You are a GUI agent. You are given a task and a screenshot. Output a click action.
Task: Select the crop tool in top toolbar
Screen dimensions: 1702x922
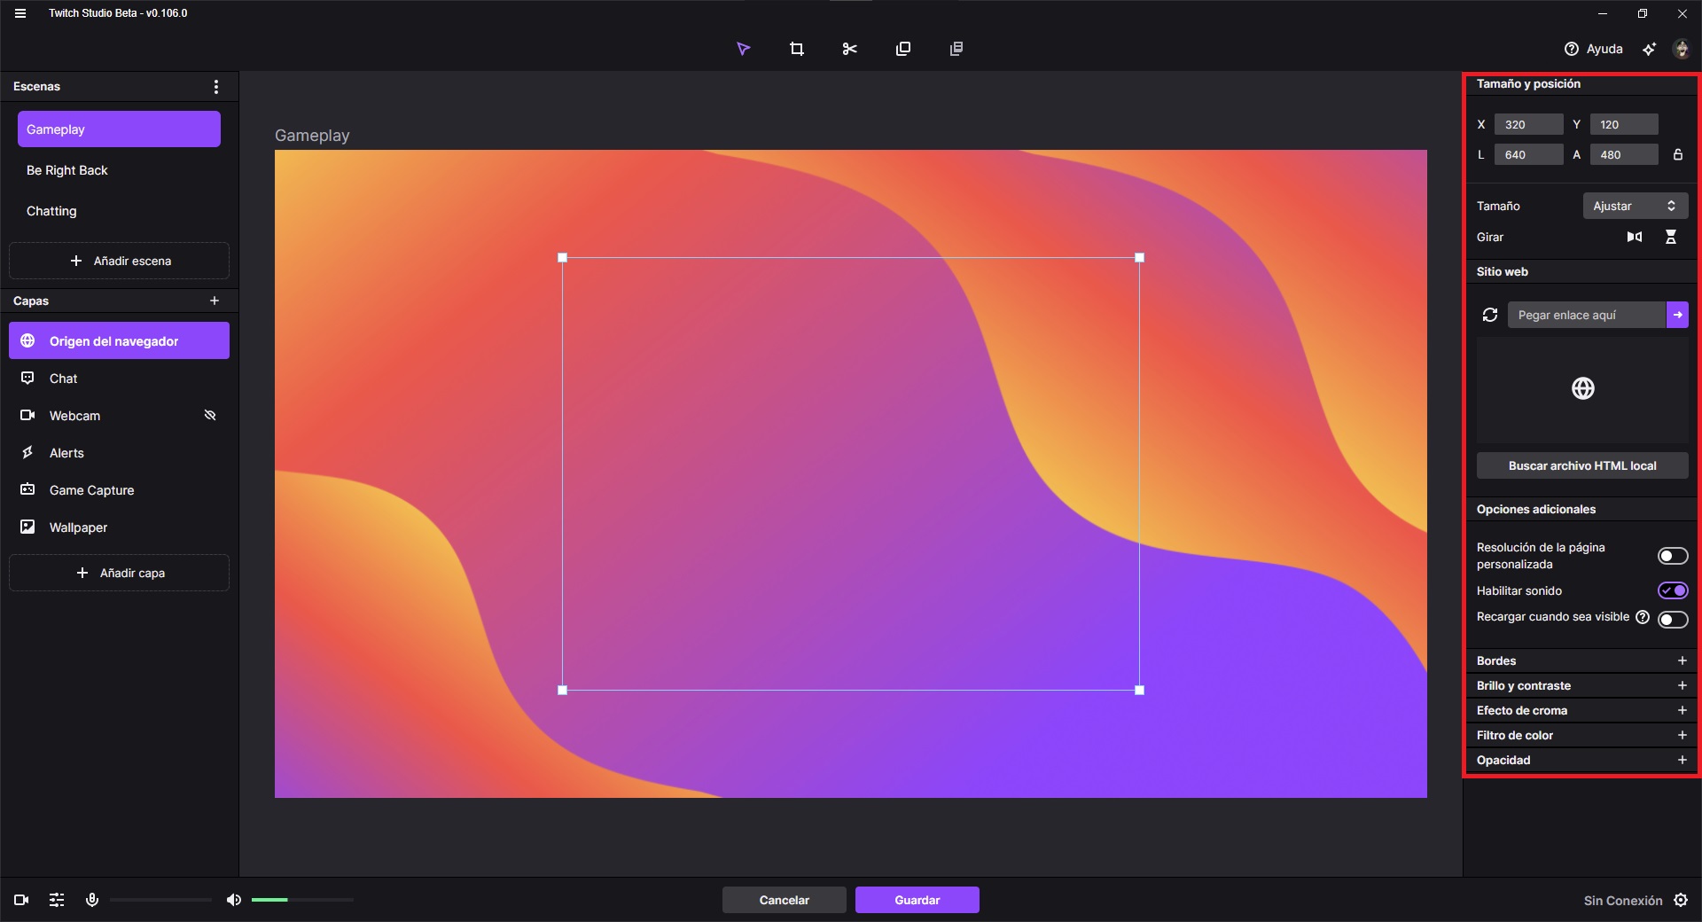796,49
